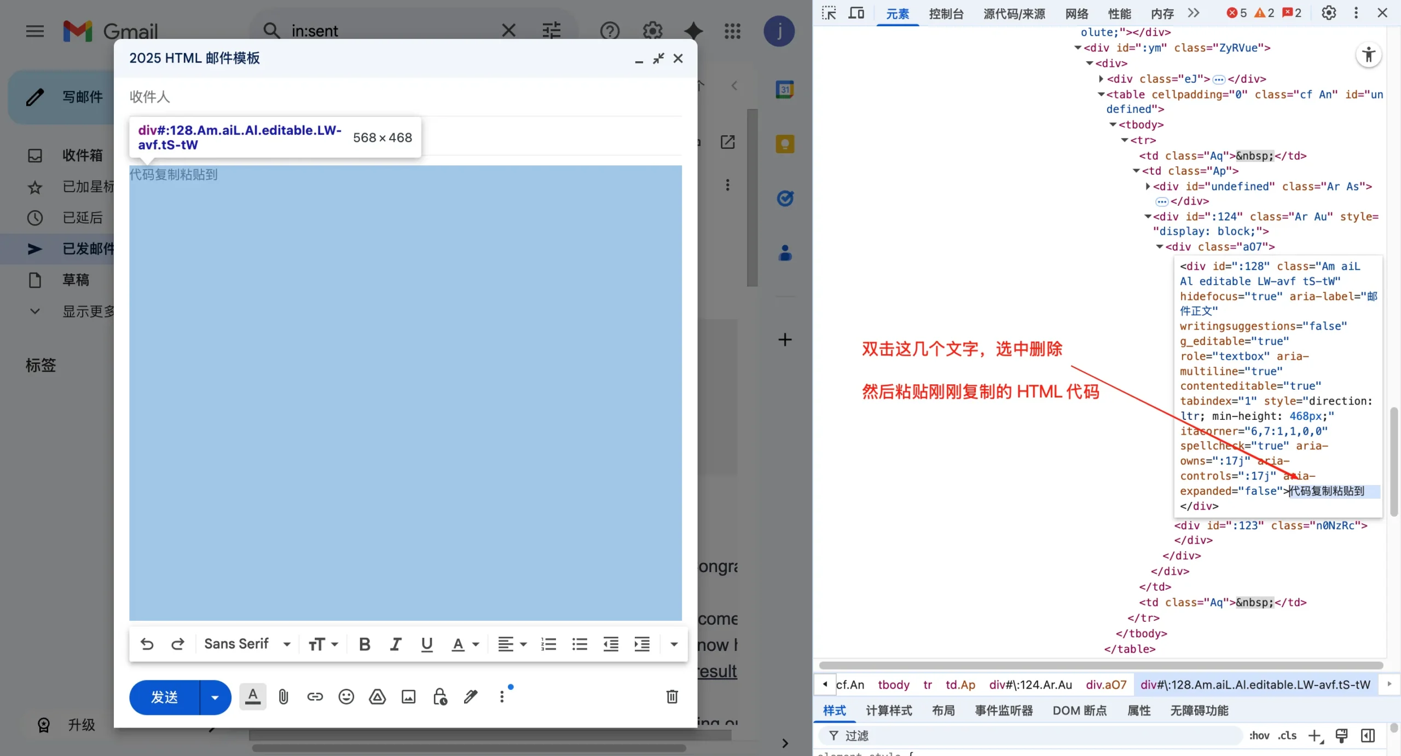Screen dimensions: 1401x756
Task: Open the Sans Serif font dropdown
Action: point(246,644)
